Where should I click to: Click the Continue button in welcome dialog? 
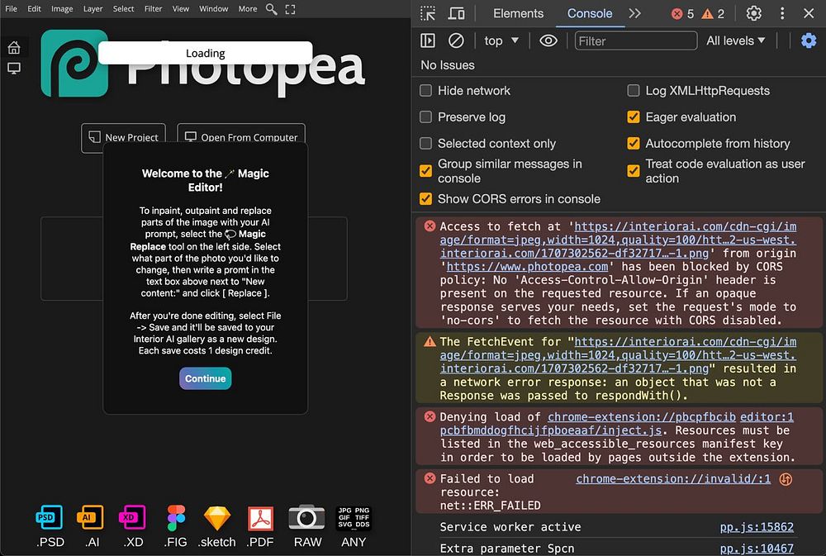point(206,378)
